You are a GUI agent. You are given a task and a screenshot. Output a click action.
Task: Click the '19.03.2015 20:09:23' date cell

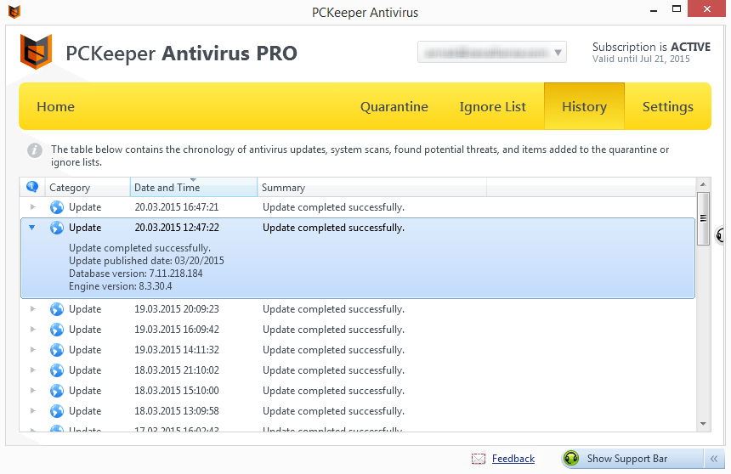(x=177, y=309)
